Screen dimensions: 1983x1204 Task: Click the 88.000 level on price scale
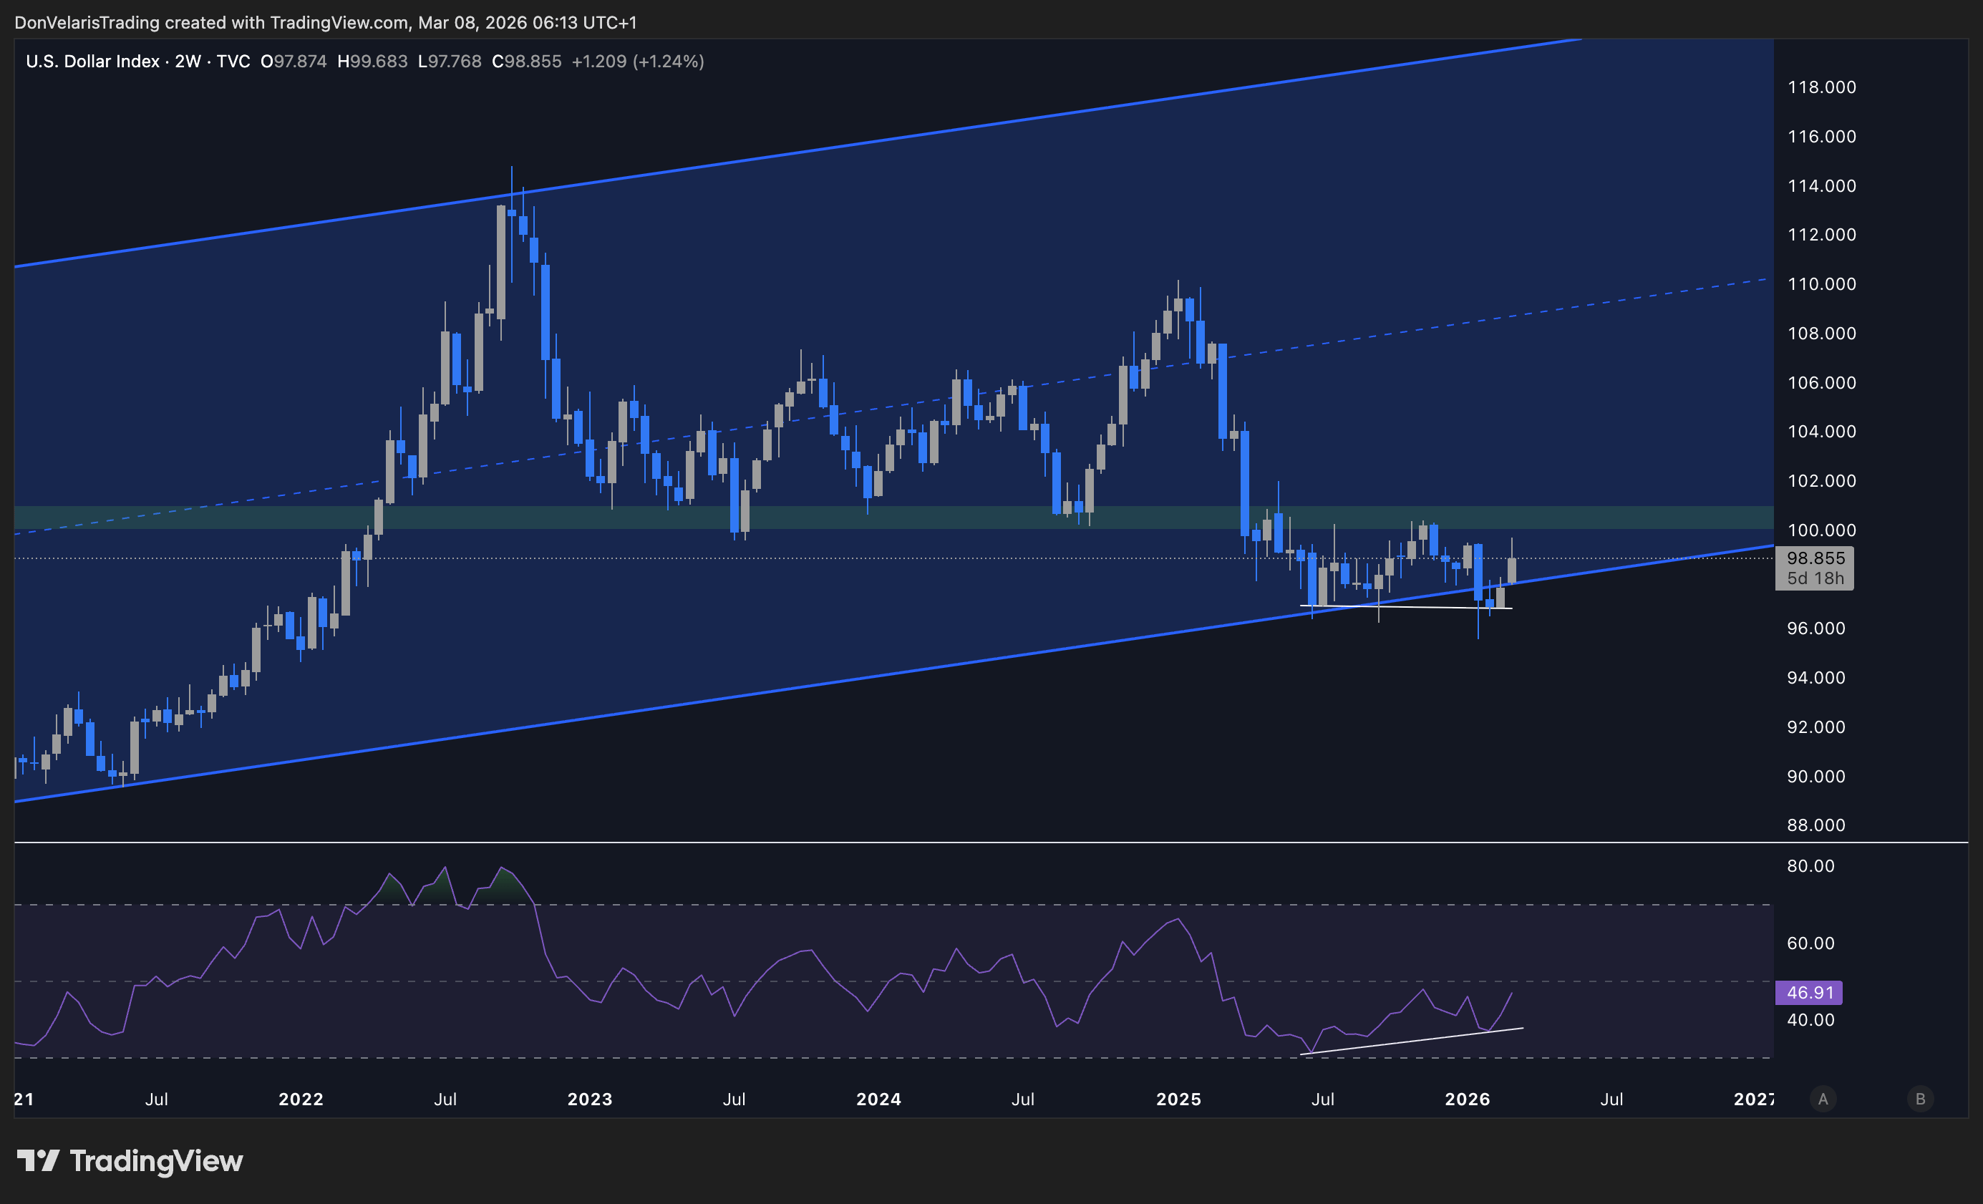pyautogui.click(x=1815, y=825)
